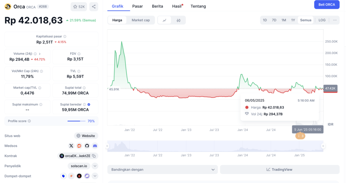Click the Profile score progress bar
346x183 pixels.
tap(77, 121)
